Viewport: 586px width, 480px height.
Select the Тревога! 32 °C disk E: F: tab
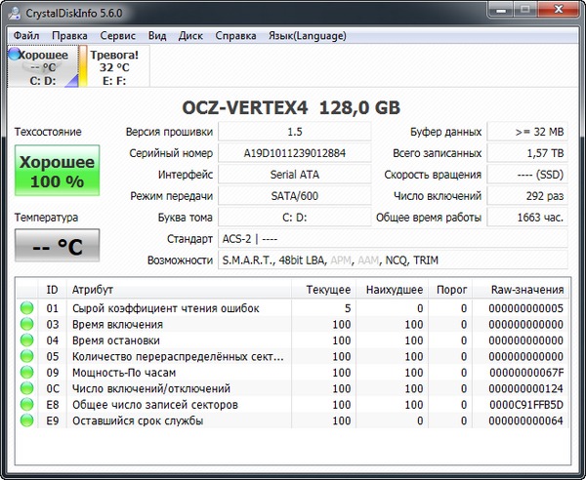(x=114, y=68)
